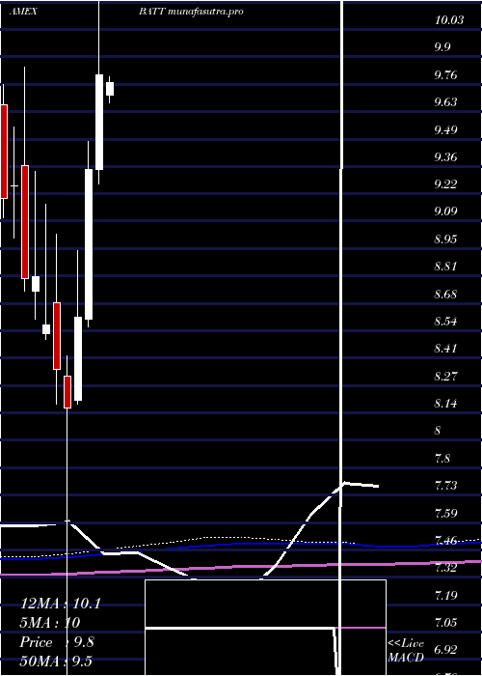The height and width of the screenshot is (676, 482).
Task: Click the AMEX exchange label
Action: click(x=23, y=12)
